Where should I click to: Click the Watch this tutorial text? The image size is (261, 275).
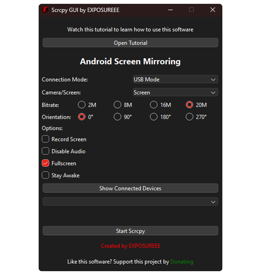coord(130,29)
